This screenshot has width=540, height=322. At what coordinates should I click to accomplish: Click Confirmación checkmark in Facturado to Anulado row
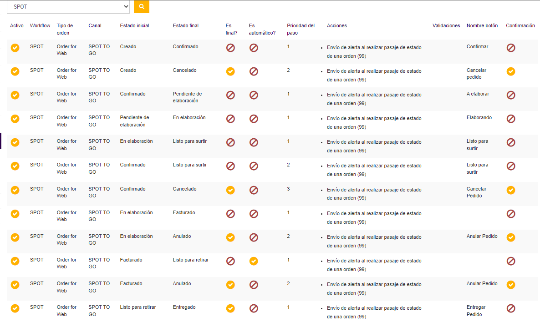[x=511, y=285]
